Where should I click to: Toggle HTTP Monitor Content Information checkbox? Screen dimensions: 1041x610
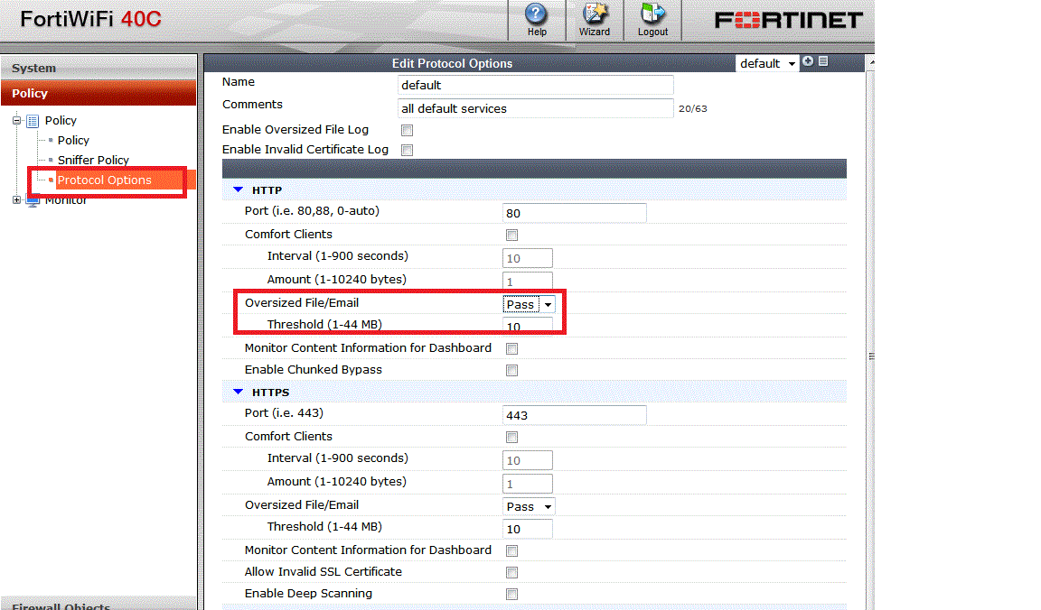(x=511, y=348)
